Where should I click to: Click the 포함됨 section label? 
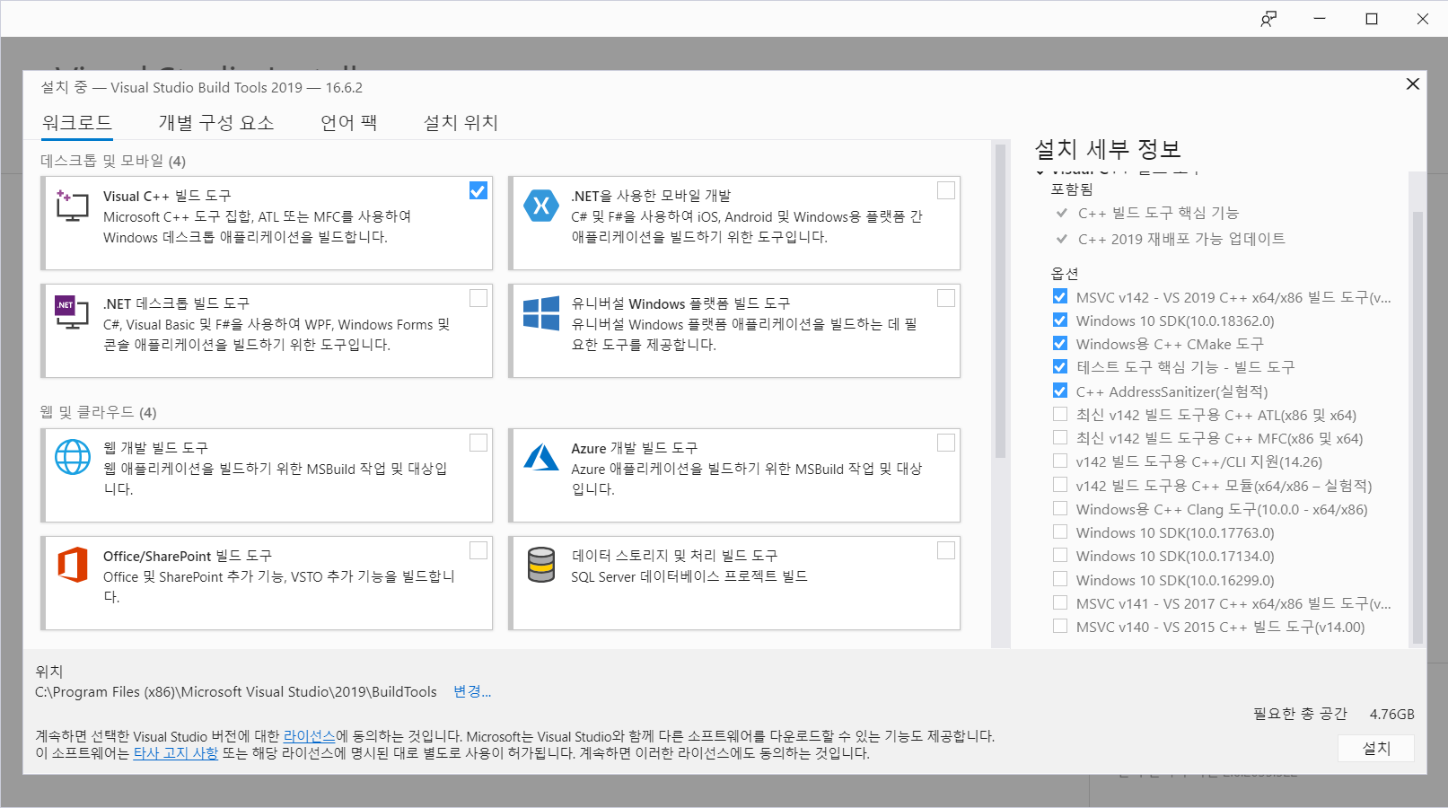tap(1072, 189)
